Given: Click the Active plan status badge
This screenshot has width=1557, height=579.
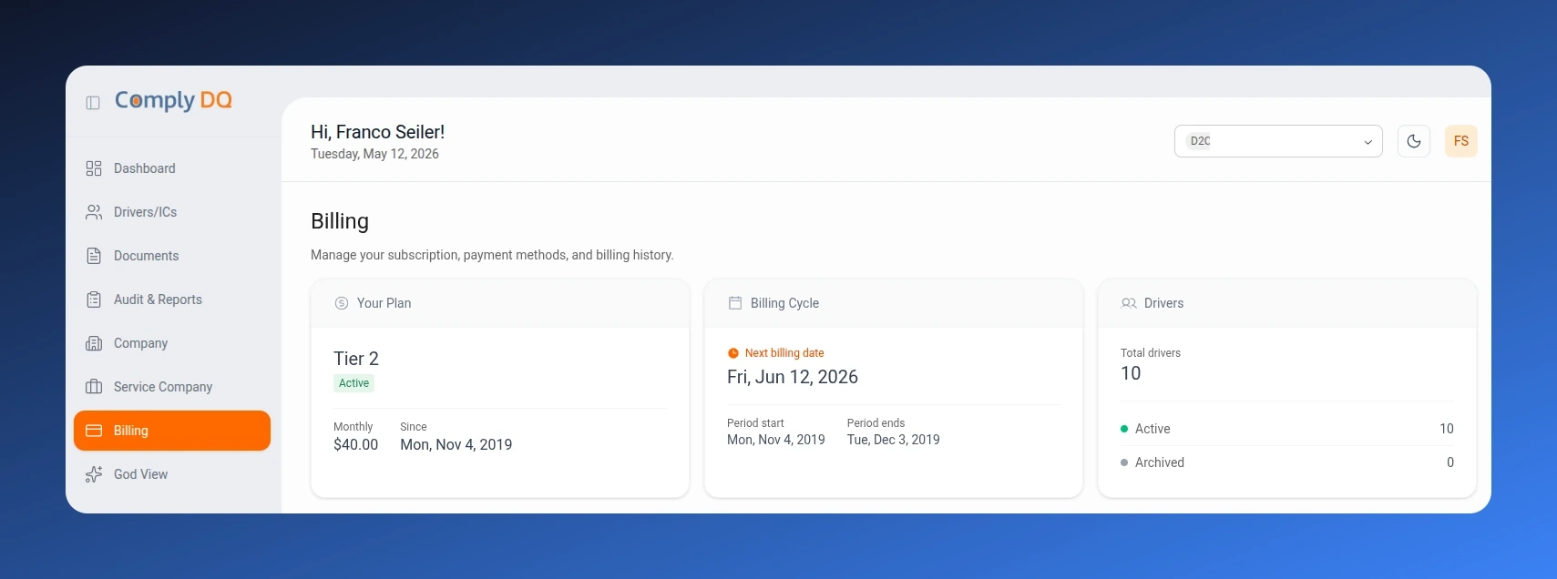Looking at the screenshot, I should click(353, 383).
